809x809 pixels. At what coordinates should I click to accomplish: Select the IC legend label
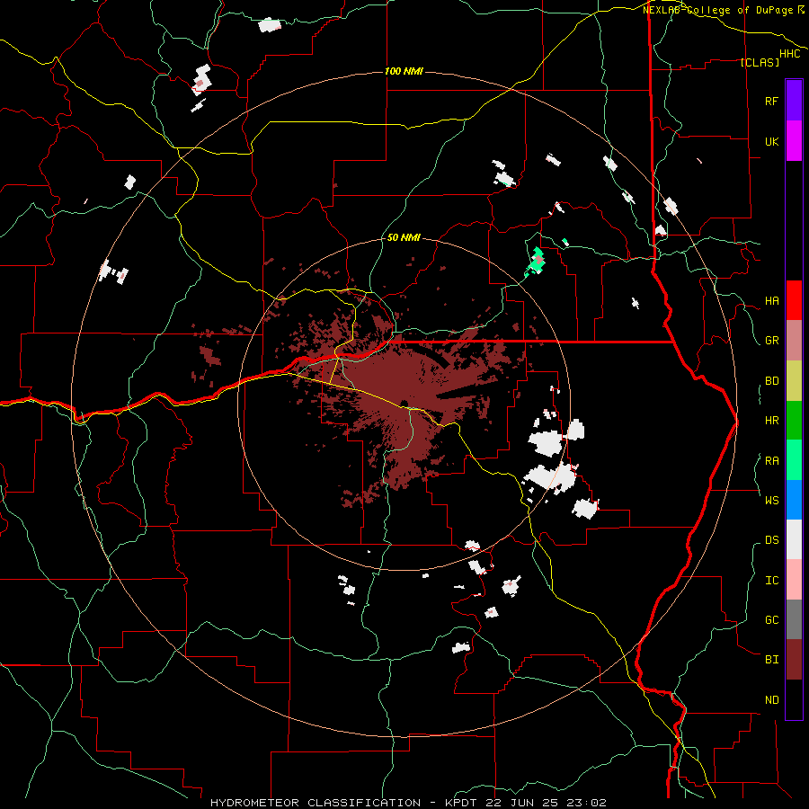coord(771,581)
